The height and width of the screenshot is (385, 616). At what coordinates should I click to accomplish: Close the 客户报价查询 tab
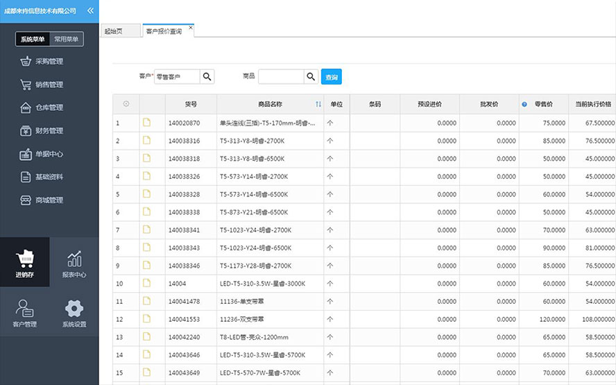191,28
